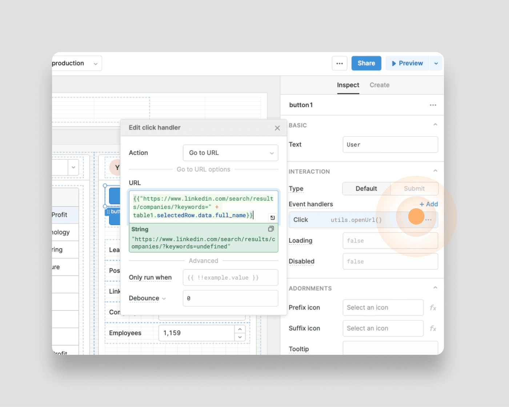Select the Inspect tab
The height and width of the screenshot is (407, 509).
pos(348,85)
